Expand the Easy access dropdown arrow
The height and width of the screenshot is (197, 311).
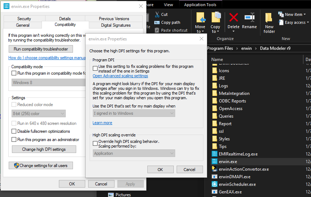308,22
